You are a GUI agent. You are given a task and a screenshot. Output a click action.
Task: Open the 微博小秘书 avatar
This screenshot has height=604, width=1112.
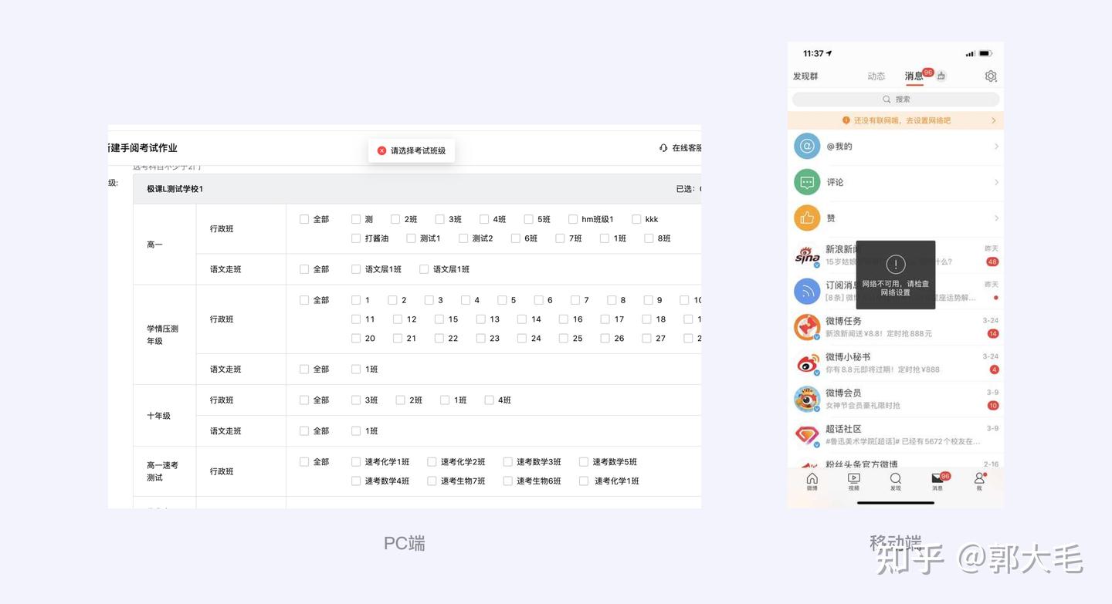pos(807,363)
